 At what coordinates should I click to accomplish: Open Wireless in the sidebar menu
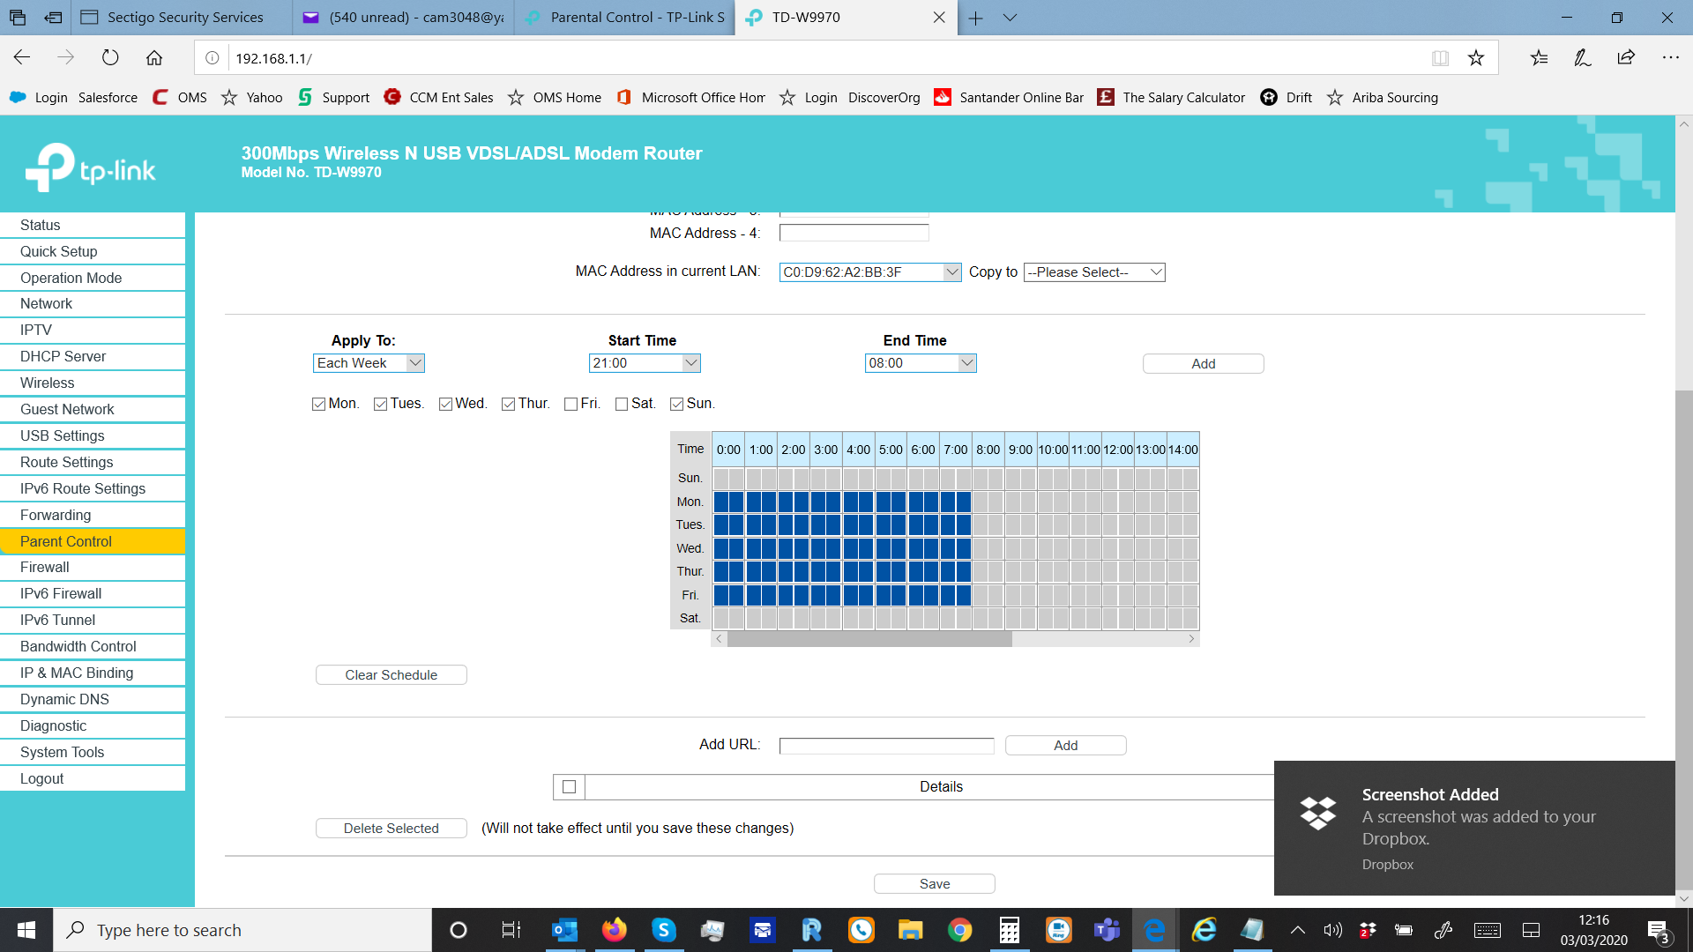coord(48,383)
